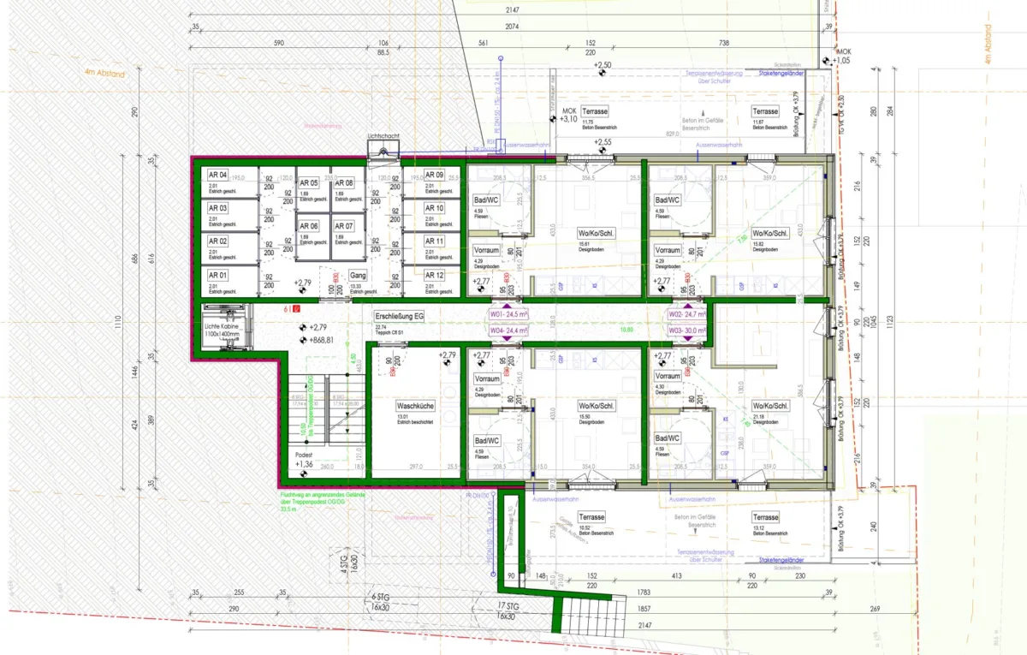This screenshot has height=655, width=1027.
Task: Select the Podest landing label
Action: (x=306, y=454)
